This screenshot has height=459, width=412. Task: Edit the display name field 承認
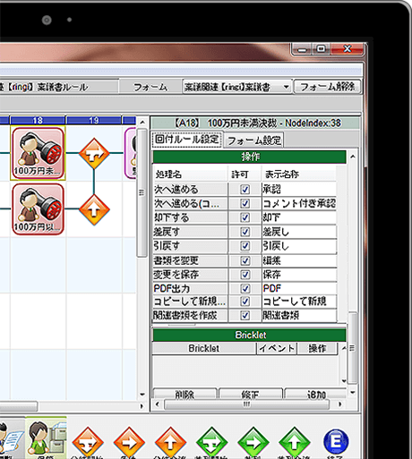click(x=299, y=190)
